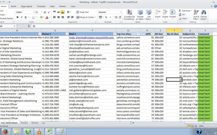Open Paint from the taskbar
Viewport: 217px width, 135px height.
point(61,132)
